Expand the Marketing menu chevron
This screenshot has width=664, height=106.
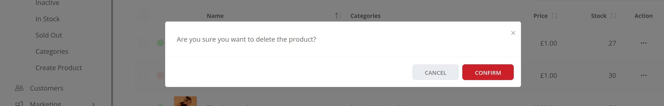93,104
